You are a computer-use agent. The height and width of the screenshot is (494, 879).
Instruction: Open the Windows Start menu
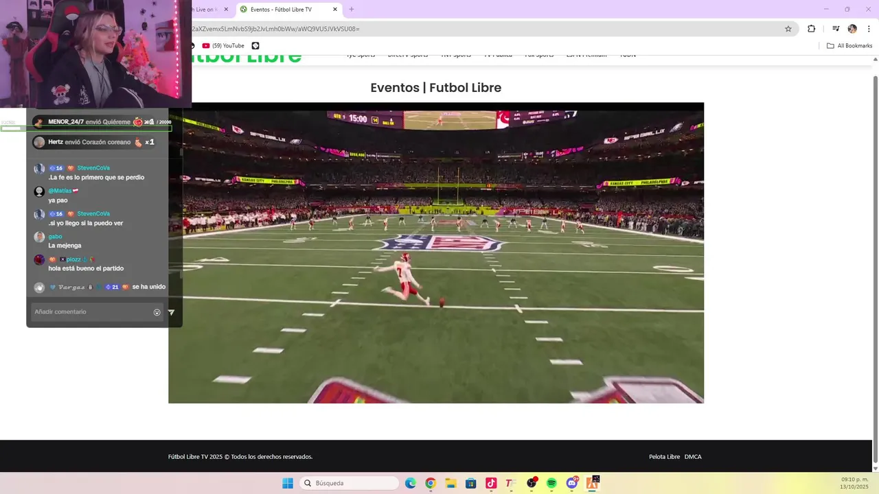(288, 483)
